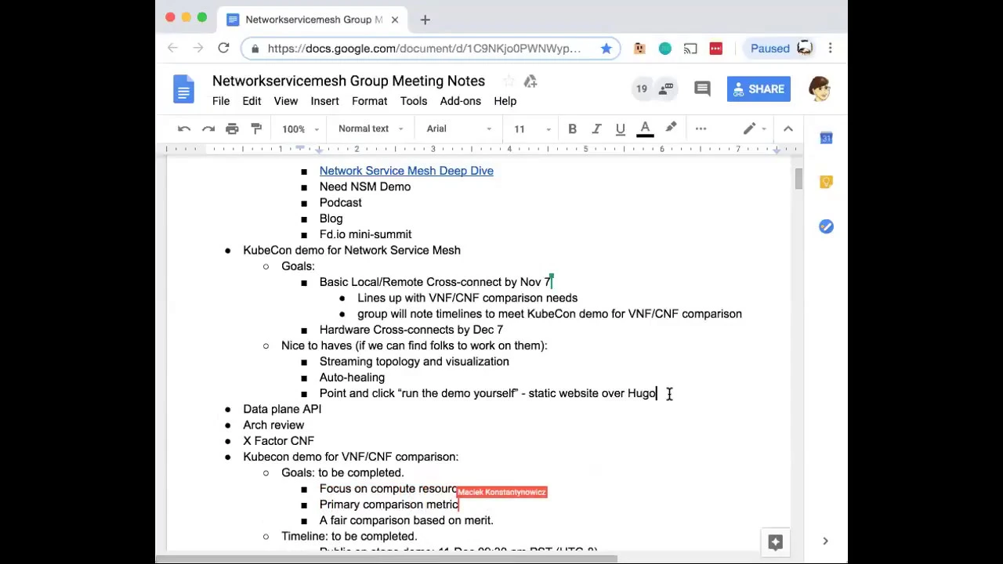Open the File menu
The width and height of the screenshot is (1003, 564).
point(221,101)
